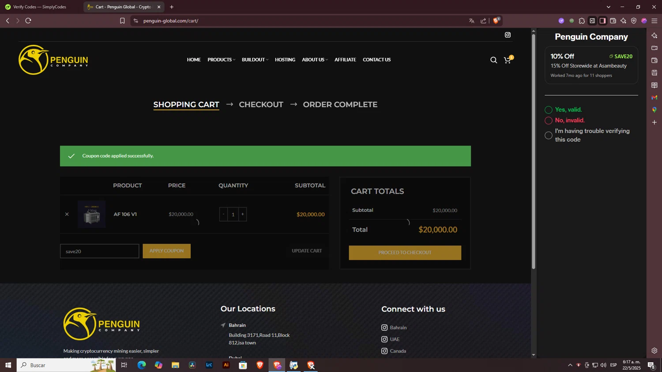Toggle the sidebar panel icon in toolbar
This screenshot has height=372, width=662.
pos(592,21)
